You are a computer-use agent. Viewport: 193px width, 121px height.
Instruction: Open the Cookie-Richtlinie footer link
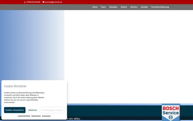24,116
